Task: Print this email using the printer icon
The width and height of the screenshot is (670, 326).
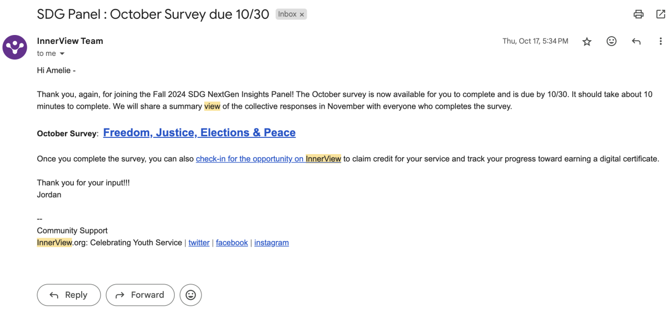Action: [x=638, y=15]
